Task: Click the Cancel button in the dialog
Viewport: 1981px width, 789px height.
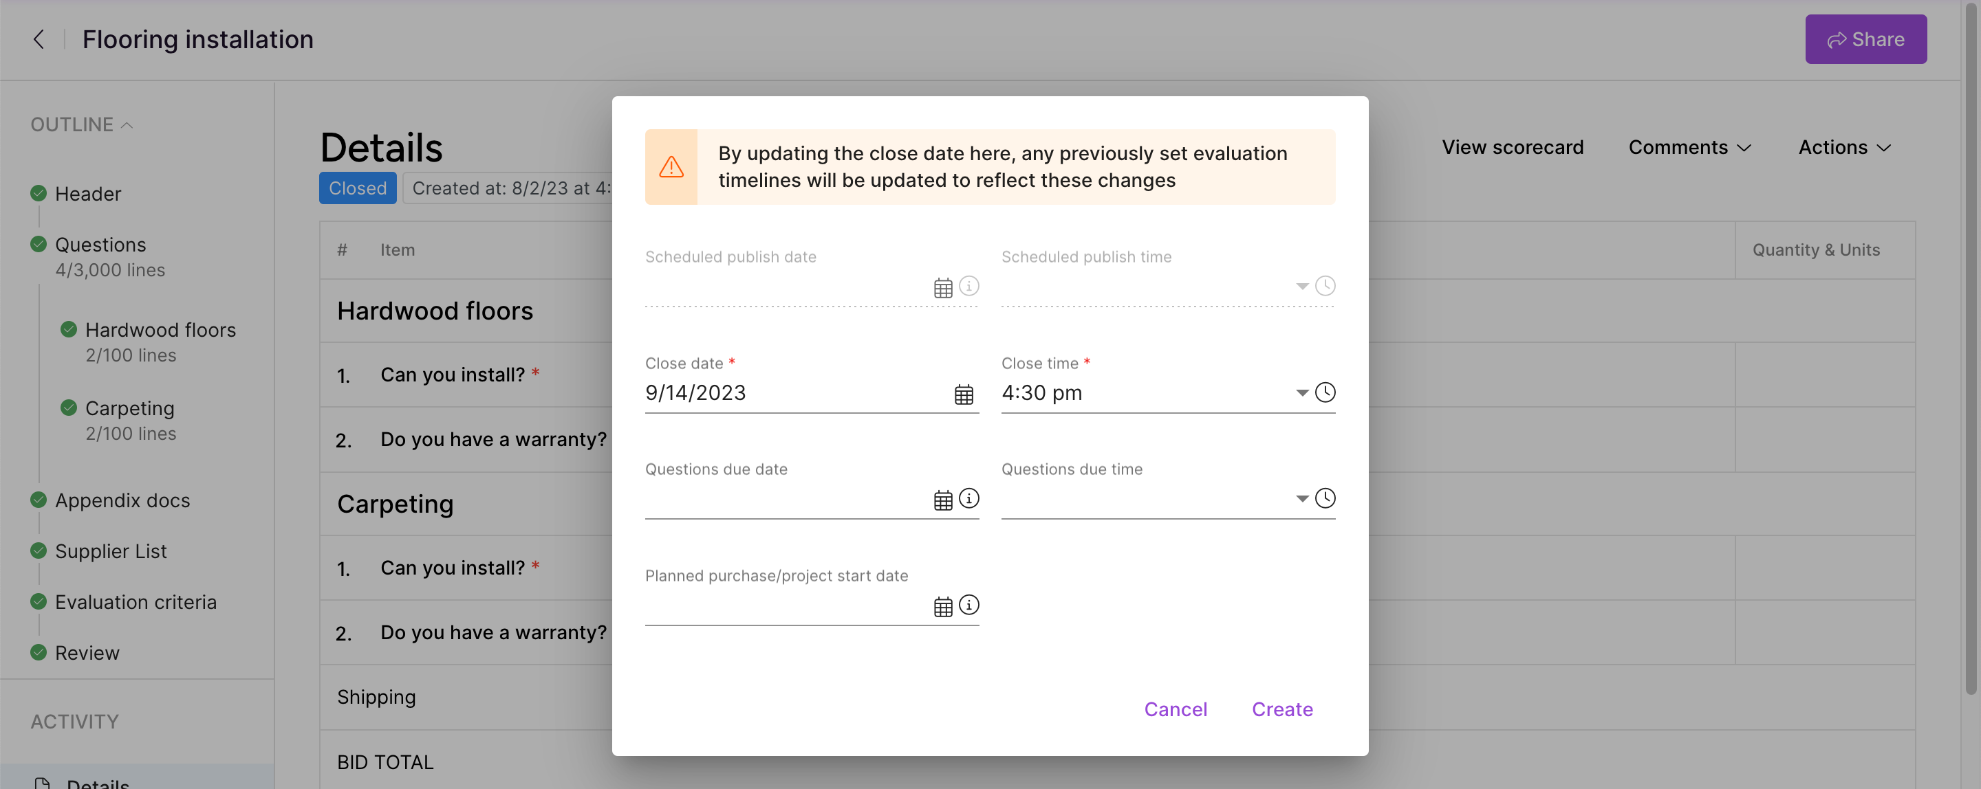Action: [x=1175, y=709]
